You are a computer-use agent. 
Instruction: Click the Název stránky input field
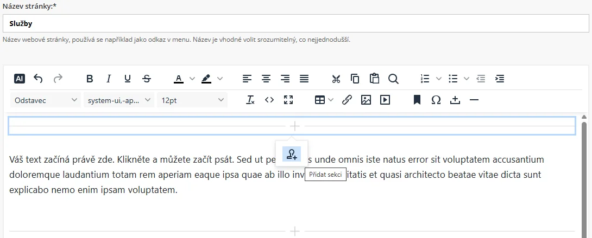click(296, 24)
